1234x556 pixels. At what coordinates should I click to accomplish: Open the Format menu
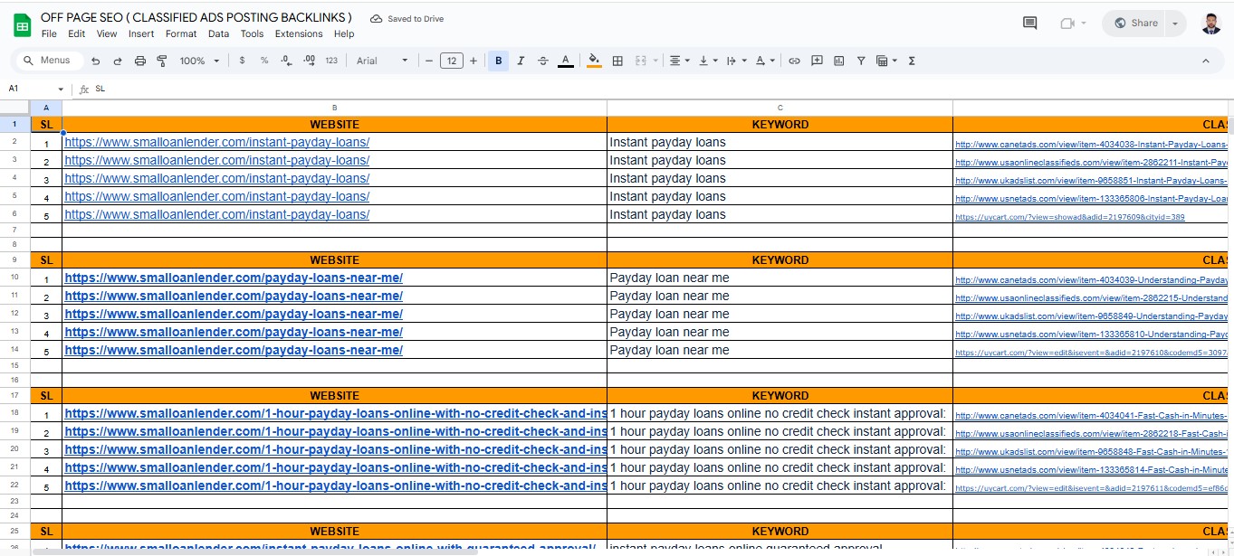click(181, 33)
